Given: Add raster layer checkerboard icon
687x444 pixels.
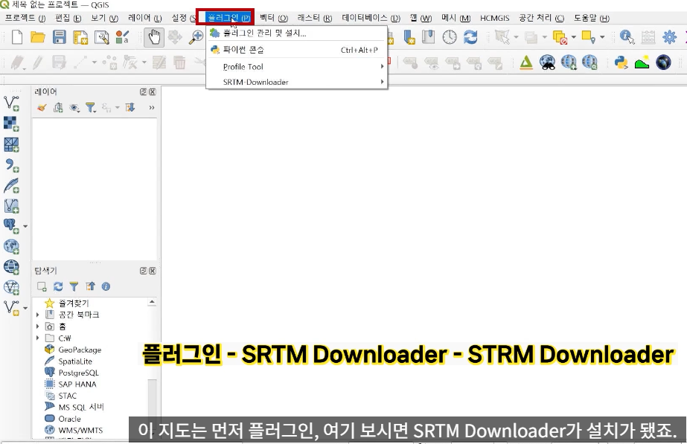Looking at the screenshot, I should pyautogui.click(x=11, y=124).
